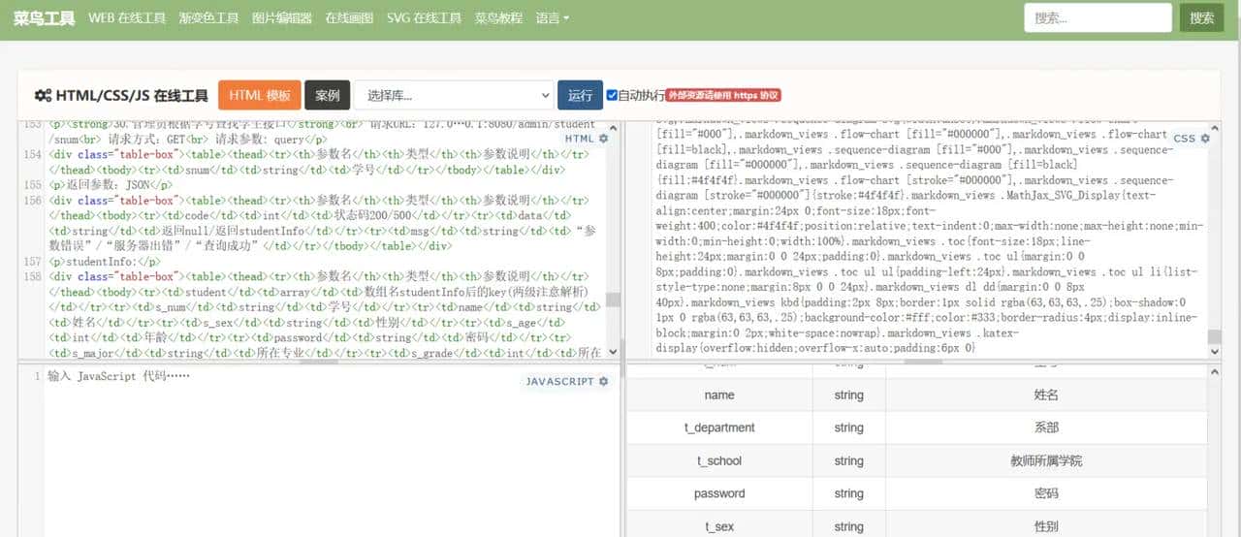Click HTML line number 154
Viewport: 1241px width, 537px height.
coord(32,154)
